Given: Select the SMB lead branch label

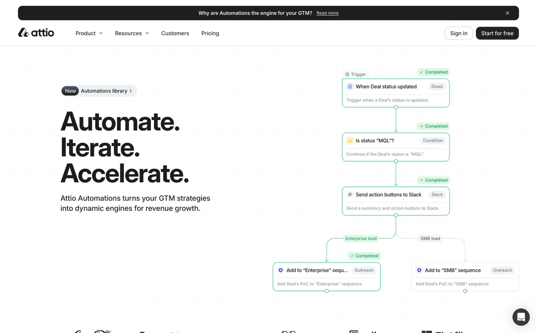Looking at the screenshot, I should (430, 239).
